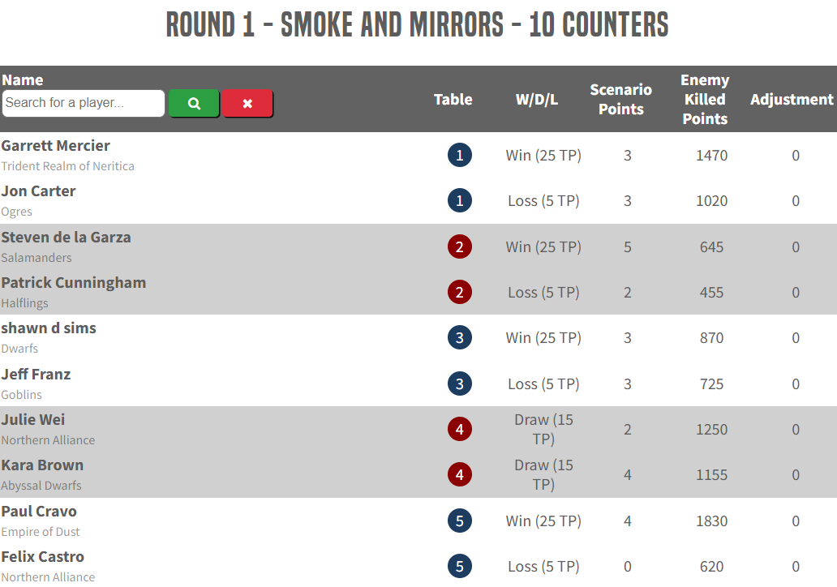Sort by the W/D/L column header
Screen dimensions: 837x587
click(x=537, y=99)
